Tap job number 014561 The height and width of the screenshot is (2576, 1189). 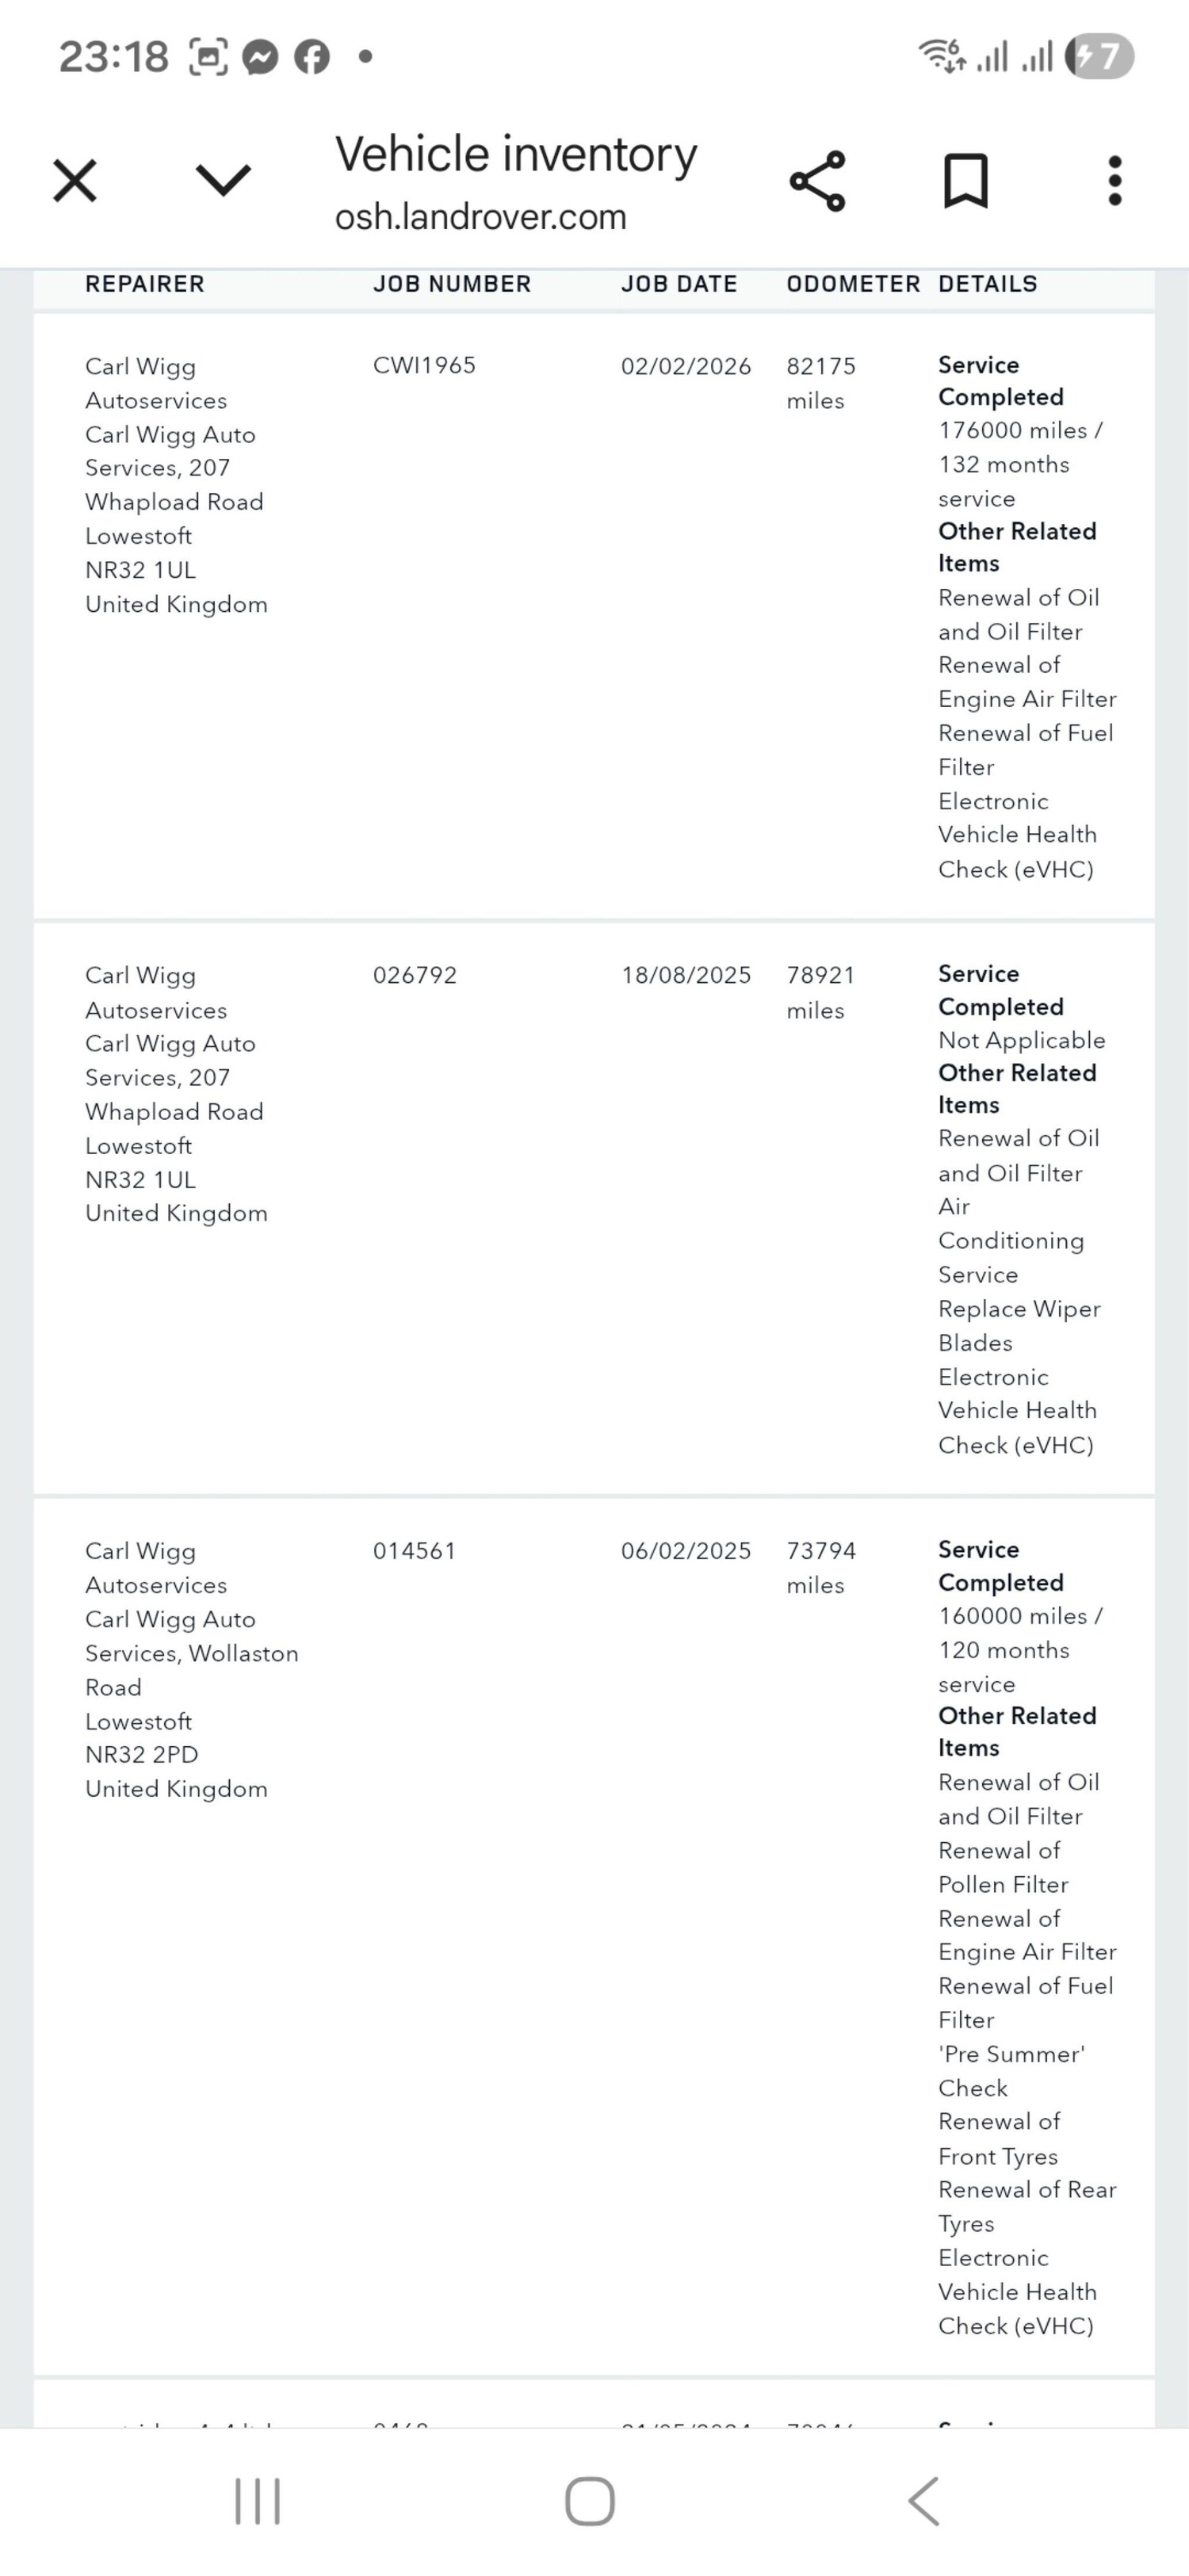pos(414,1551)
